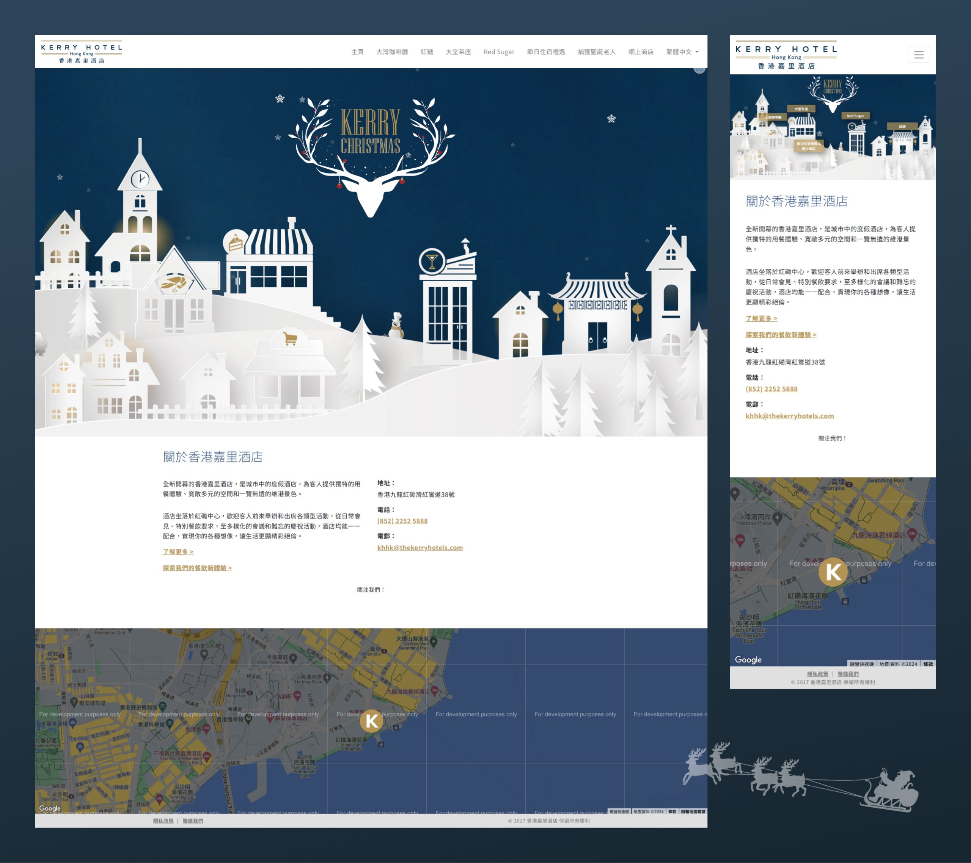Select the 捕獲聖誕老人 menu item
The width and height of the screenshot is (971, 863).
pyautogui.click(x=596, y=52)
